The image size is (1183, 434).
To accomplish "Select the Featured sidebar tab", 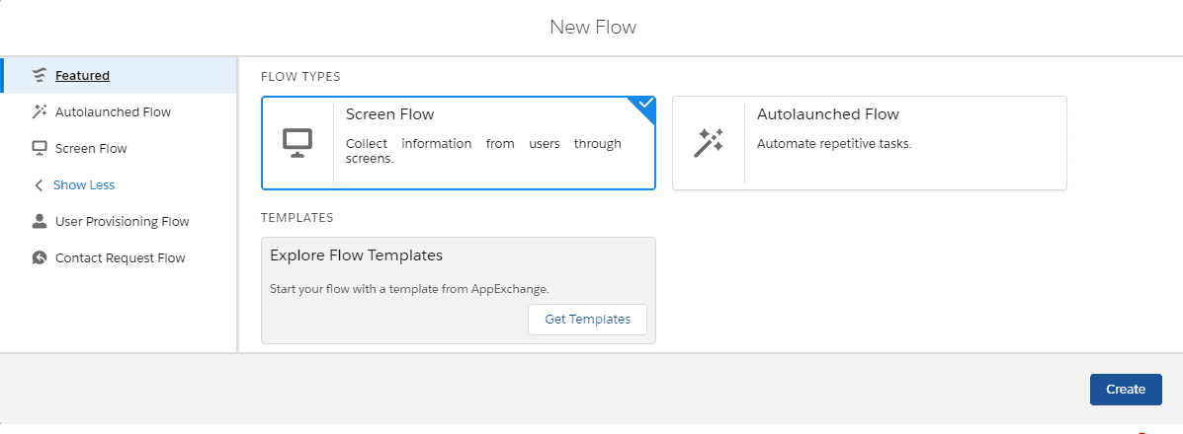I will [x=120, y=75].
